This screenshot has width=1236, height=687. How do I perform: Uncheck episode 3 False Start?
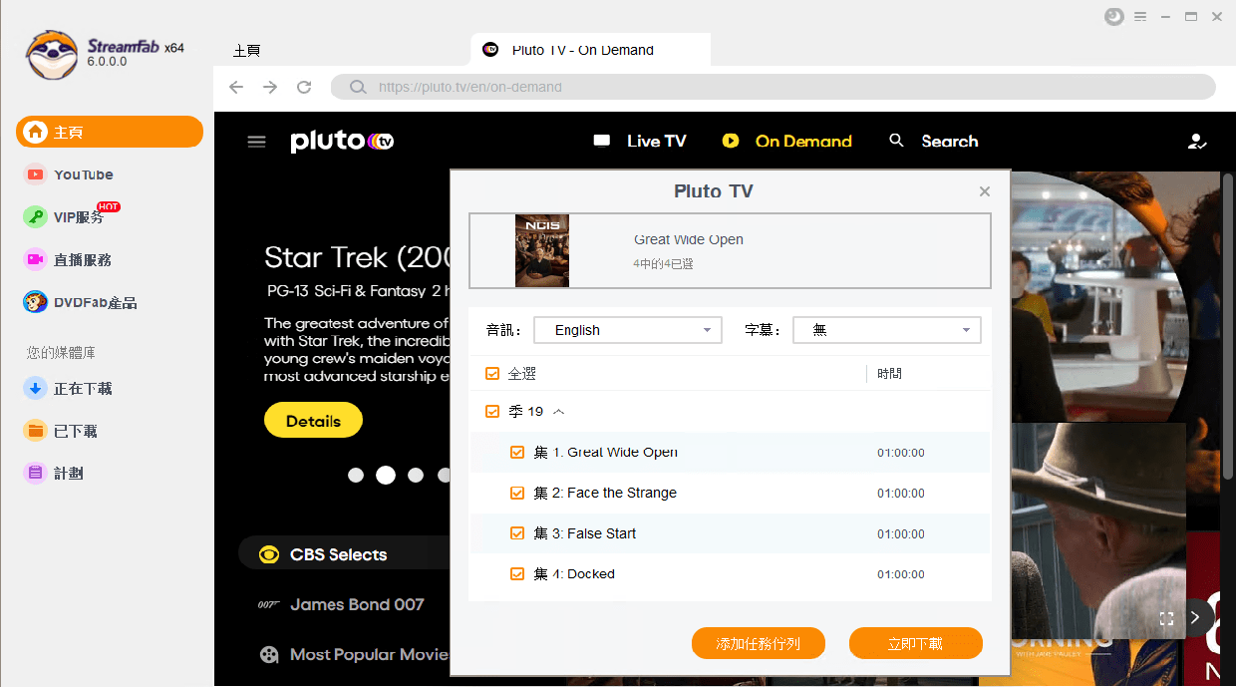(x=517, y=533)
